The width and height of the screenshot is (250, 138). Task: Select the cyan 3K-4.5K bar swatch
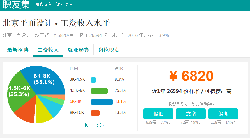point(93,80)
